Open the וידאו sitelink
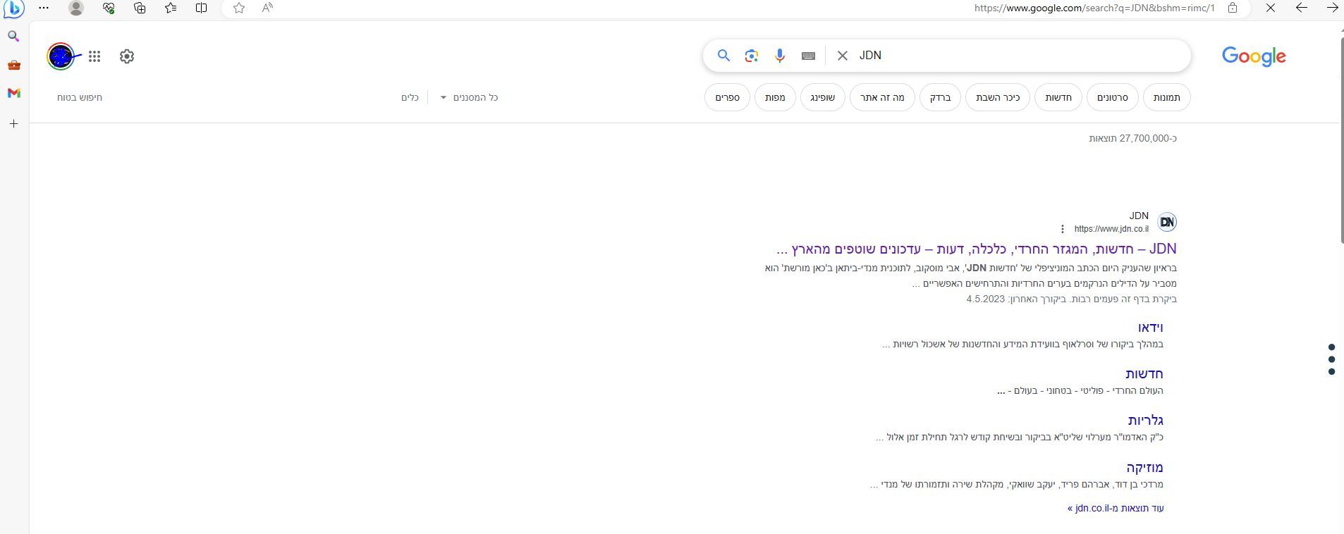 tap(1151, 328)
